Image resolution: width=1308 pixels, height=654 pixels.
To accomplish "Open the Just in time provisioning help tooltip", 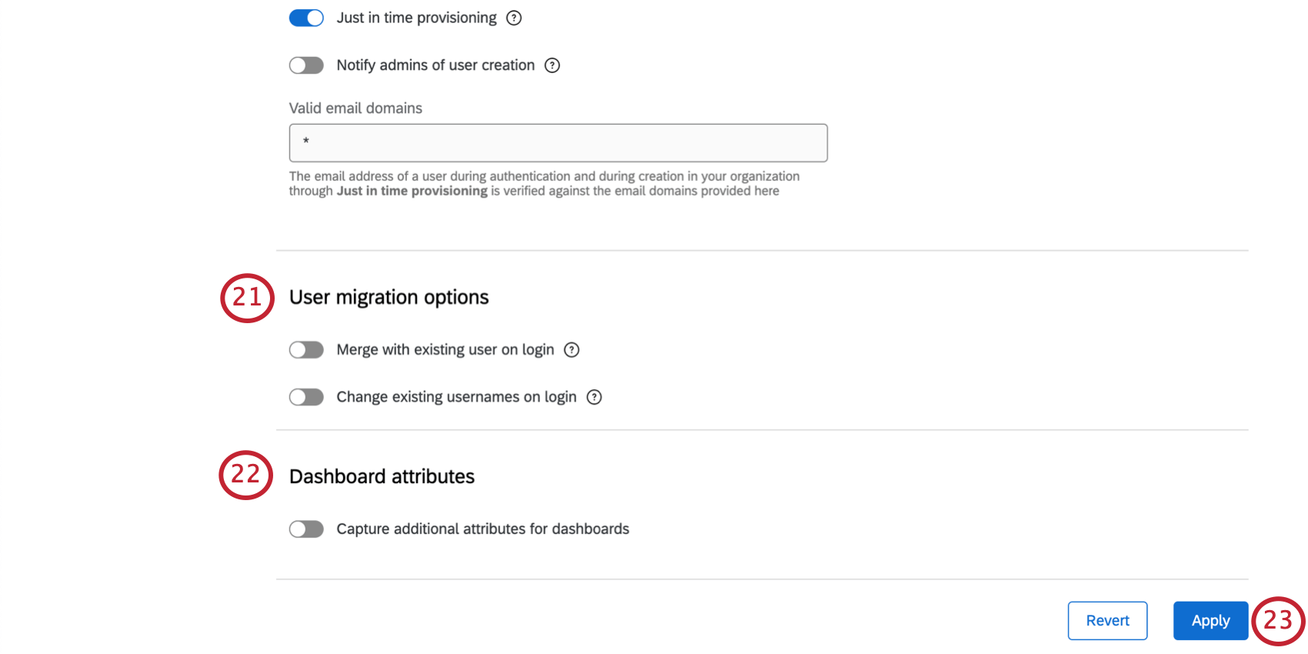I will point(513,18).
